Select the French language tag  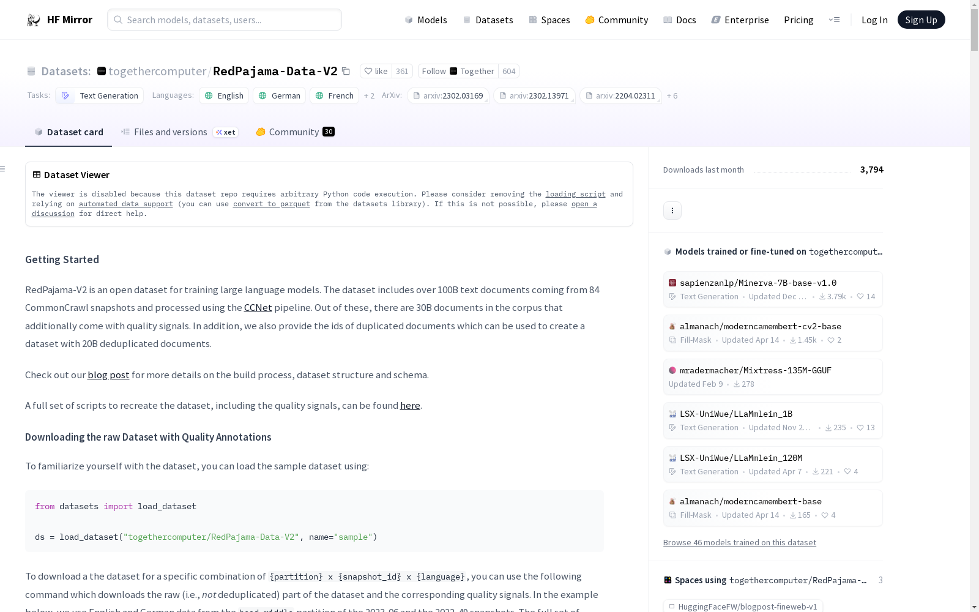[x=335, y=95]
